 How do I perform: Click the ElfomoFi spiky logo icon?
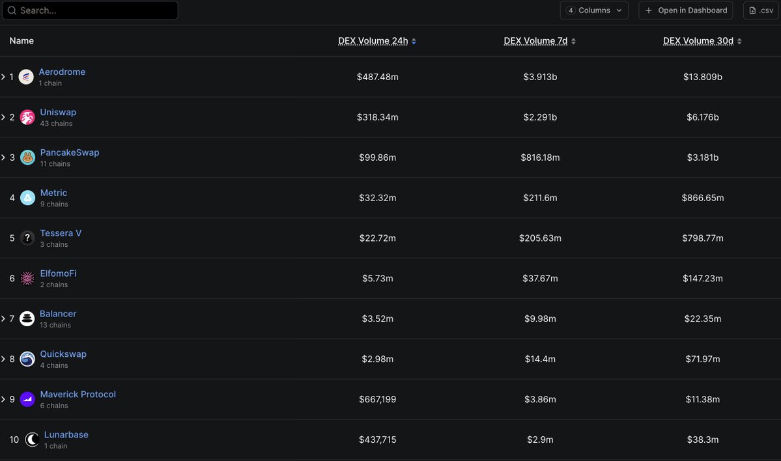[x=27, y=278]
